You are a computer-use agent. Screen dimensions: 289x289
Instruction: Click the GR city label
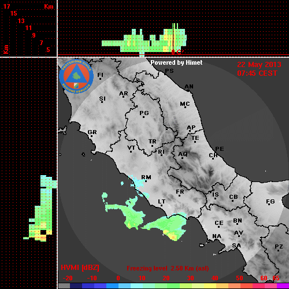[x=92, y=132]
